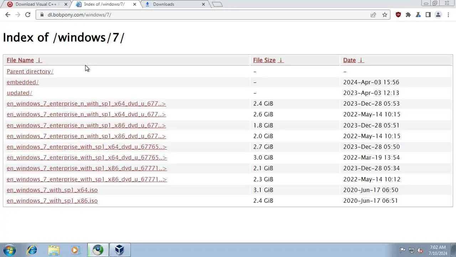456x257 pixels.
Task: Open VirtualBox from the taskbar
Action: click(120, 250)
